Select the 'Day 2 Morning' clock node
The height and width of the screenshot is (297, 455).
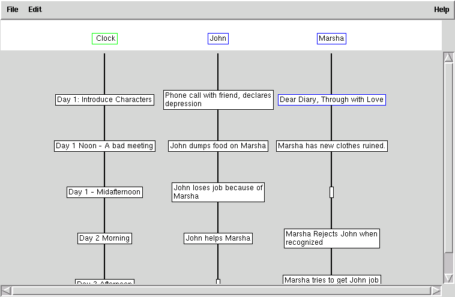104,238
